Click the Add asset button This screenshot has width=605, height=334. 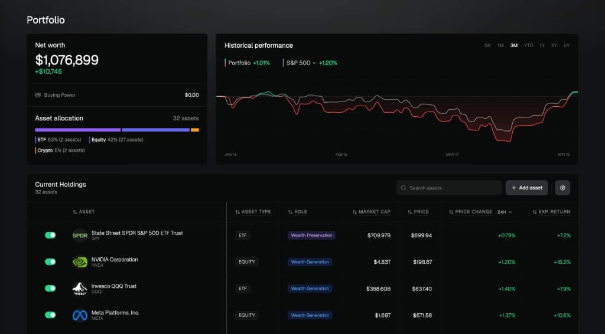pyautogui.click(x=526, y=188)
